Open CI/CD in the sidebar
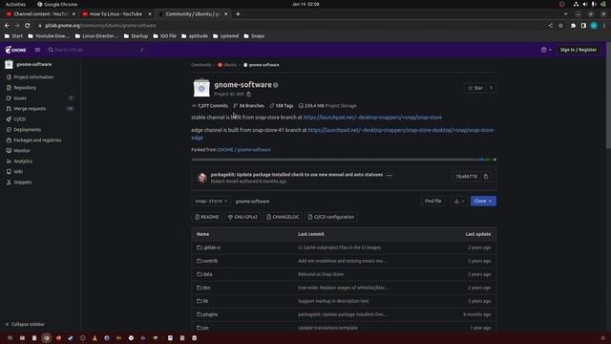 pos(19,119)
